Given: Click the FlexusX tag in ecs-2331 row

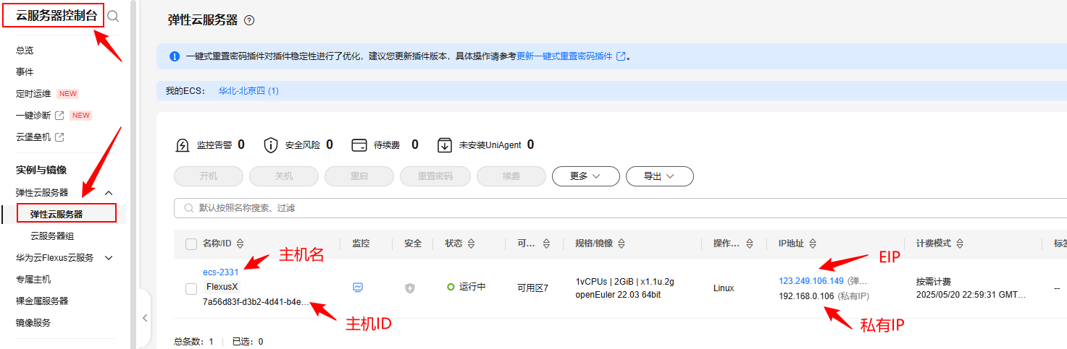Looking at the screenshot, I should (x=223, y=287).
